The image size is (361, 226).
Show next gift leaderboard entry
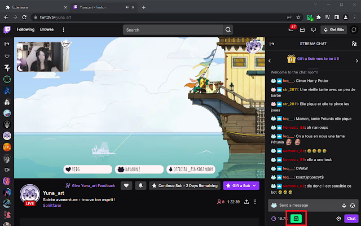point(357,60)
